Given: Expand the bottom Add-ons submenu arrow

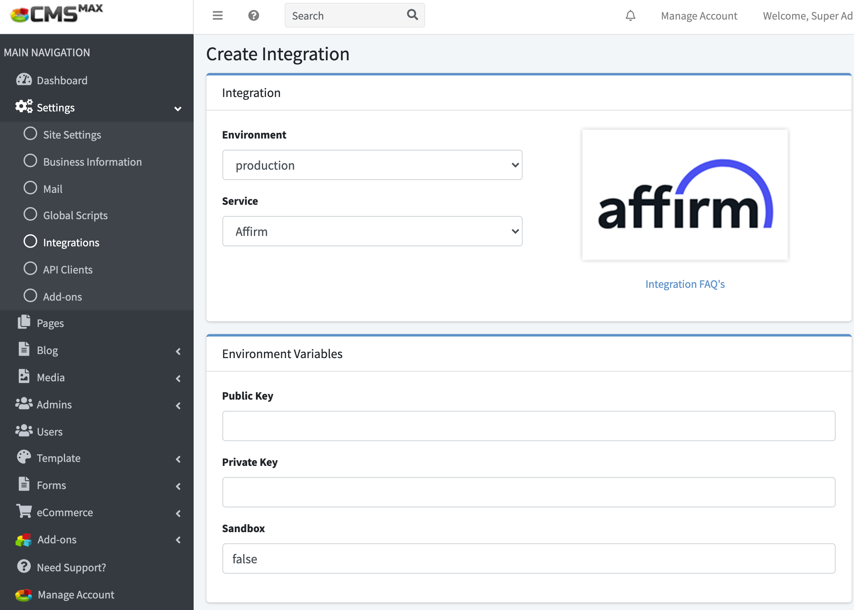Looking at the screenshot, I should tap(178, 540).
